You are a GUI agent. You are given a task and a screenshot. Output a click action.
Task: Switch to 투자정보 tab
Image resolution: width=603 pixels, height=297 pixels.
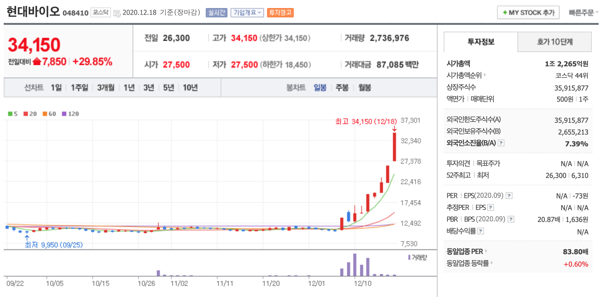coord(481,42)
